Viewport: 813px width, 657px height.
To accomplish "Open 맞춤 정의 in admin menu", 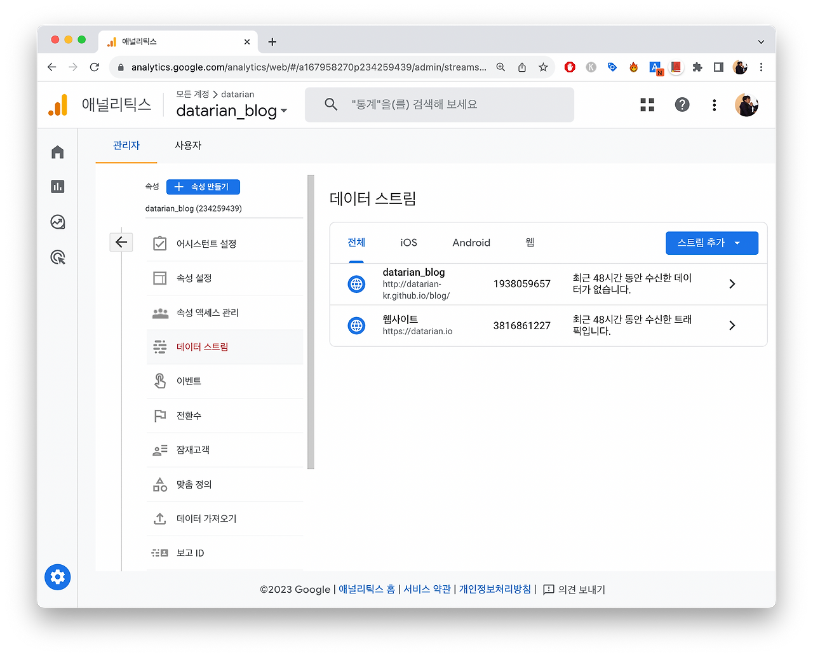I will [225, 484].
